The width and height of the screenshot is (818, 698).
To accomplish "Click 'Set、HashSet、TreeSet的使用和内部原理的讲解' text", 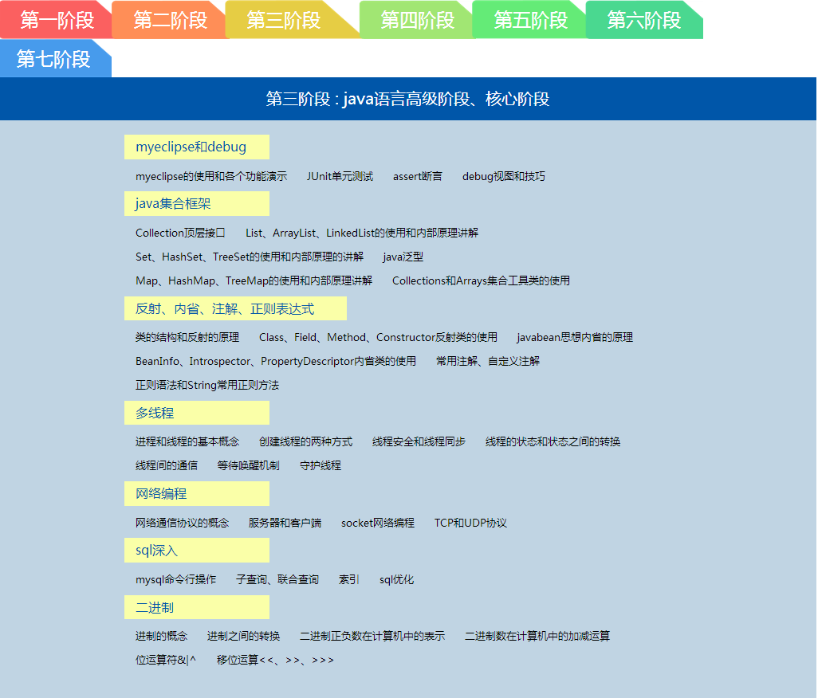I will point(250,257).
